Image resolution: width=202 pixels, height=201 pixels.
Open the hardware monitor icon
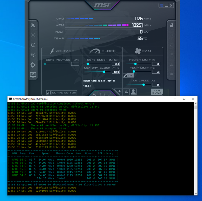(x=33, y=75)
